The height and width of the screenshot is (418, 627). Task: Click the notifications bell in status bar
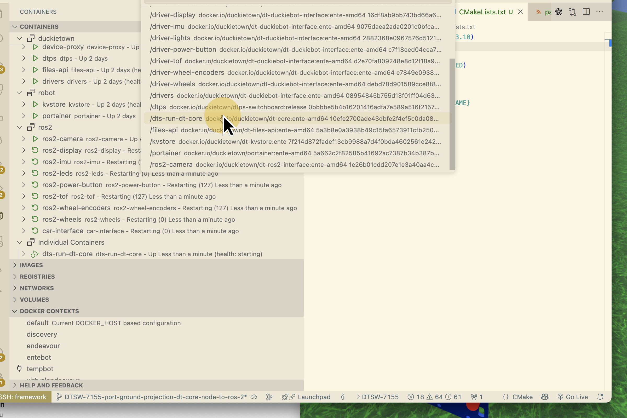[600, 397]
